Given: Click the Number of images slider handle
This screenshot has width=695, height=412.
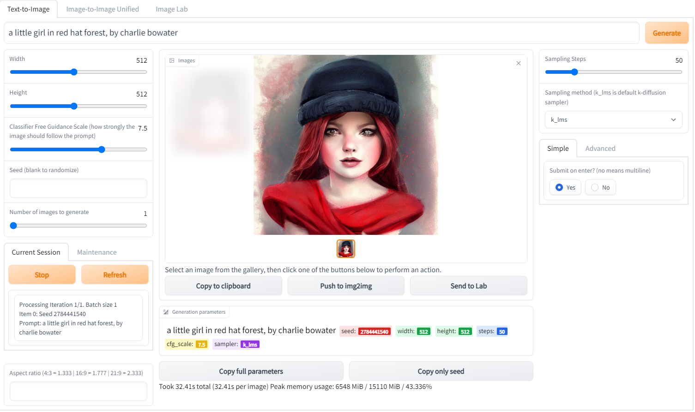Looking at the screenshot, I should [x=13, y=226].
